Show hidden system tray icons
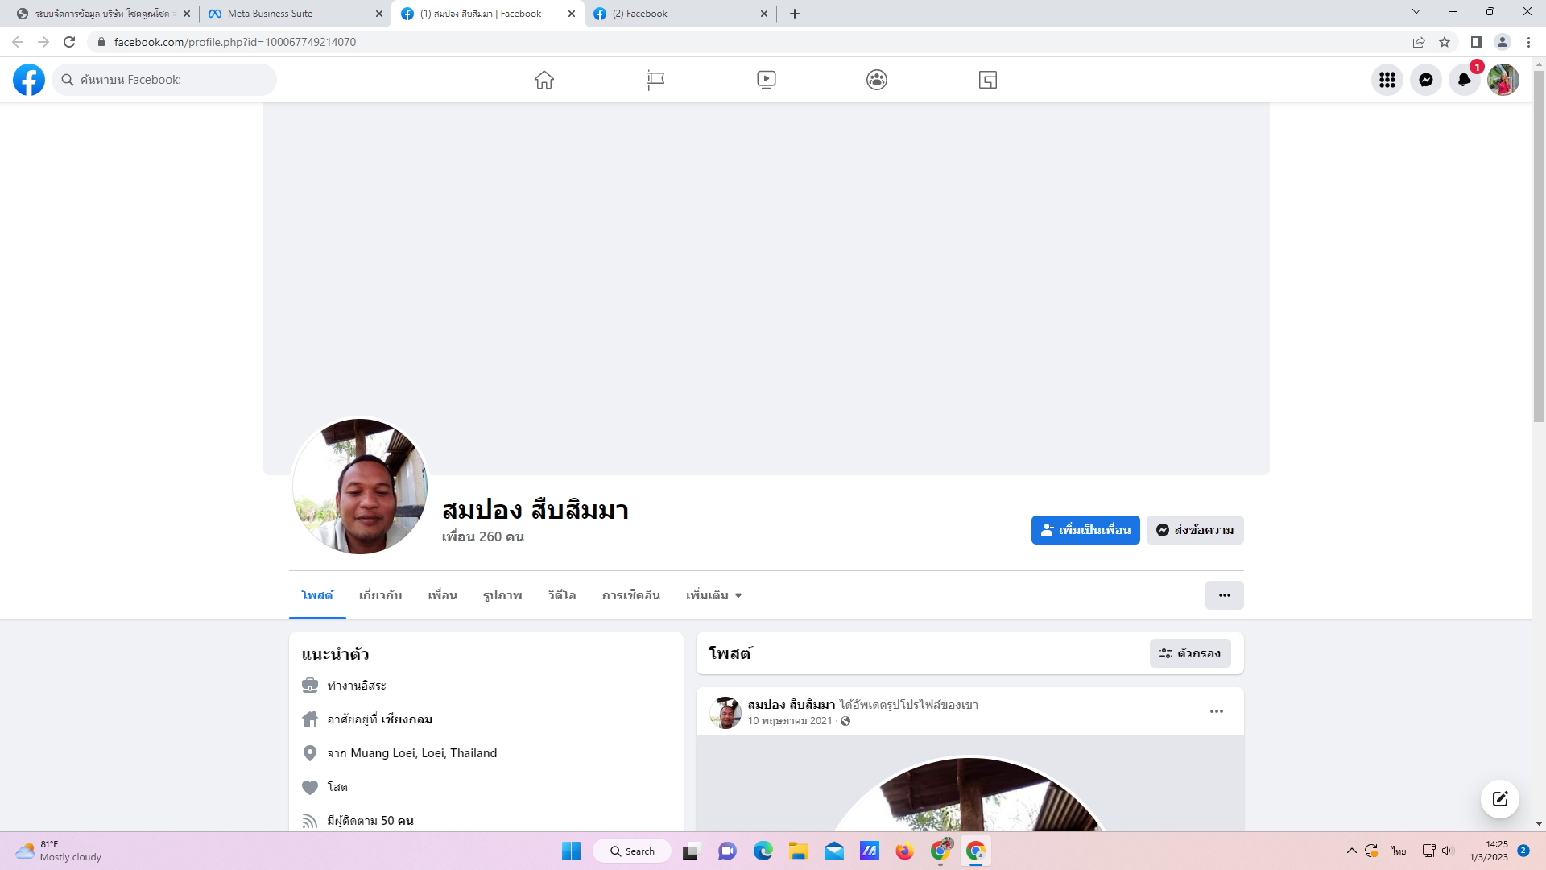Image resolution: width=1546 pixels, height=870 pixels. (x=1352, y=851)
